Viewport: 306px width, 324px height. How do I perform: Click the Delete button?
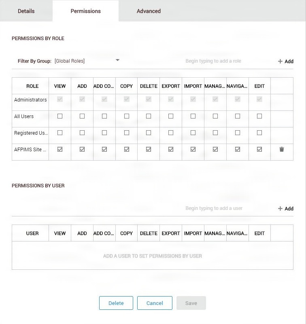pyautogui.click(x=116, y=303)
